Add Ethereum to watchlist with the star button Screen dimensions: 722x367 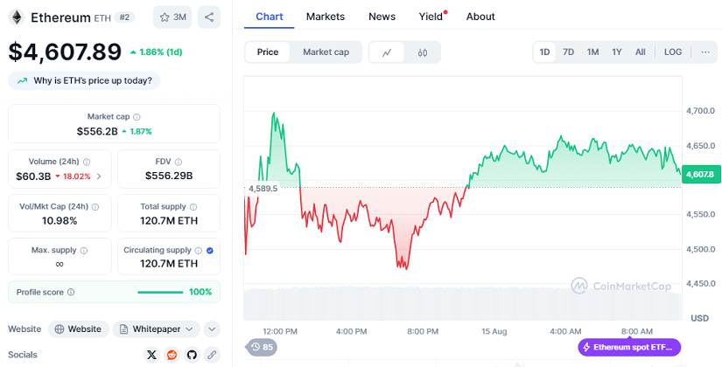[172, 17]
